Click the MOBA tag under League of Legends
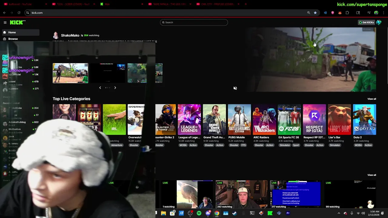 [x=183, y=145]
